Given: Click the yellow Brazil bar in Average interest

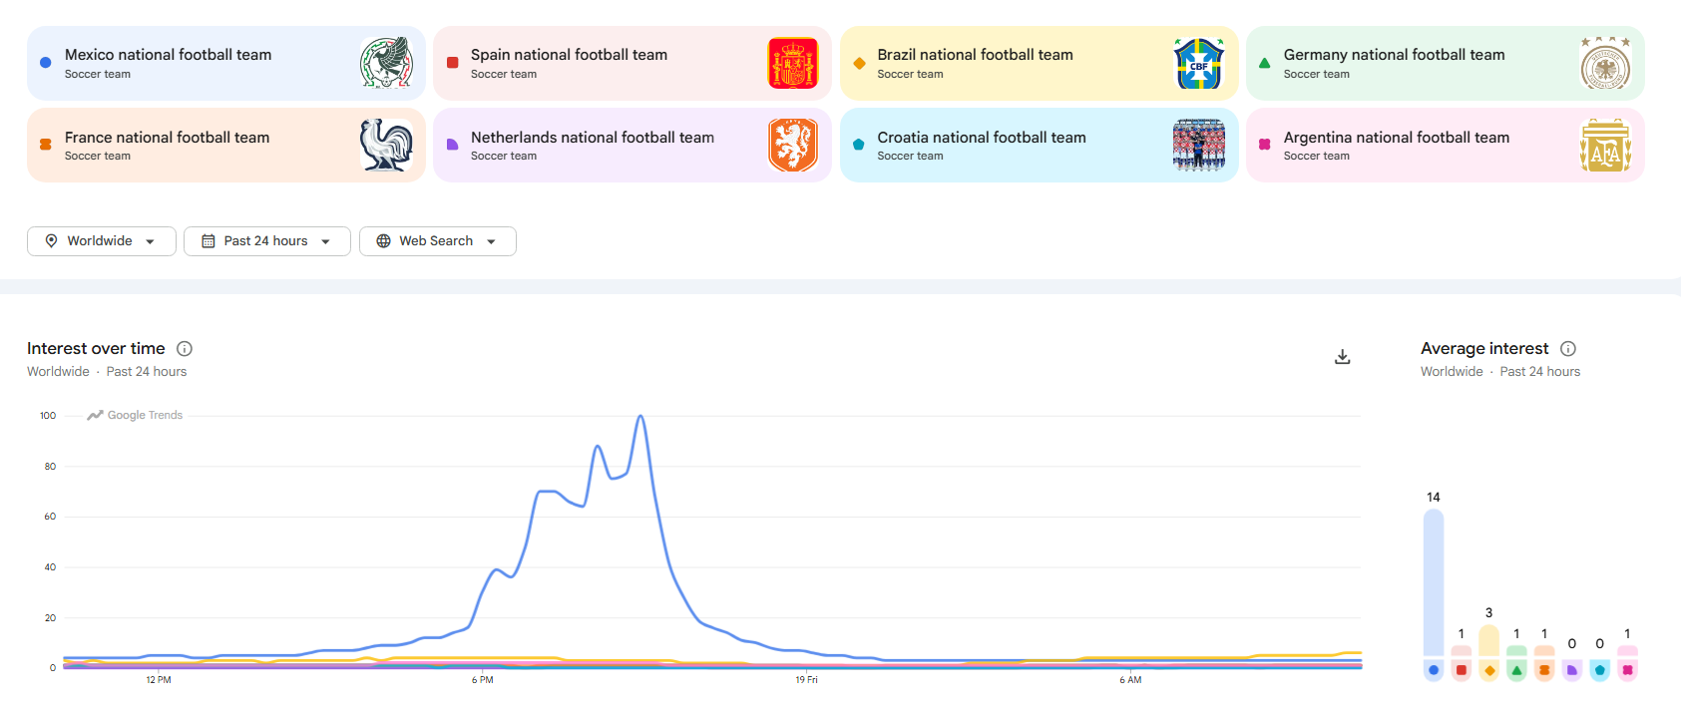Looking at the screenshot, I should 1489,640.
